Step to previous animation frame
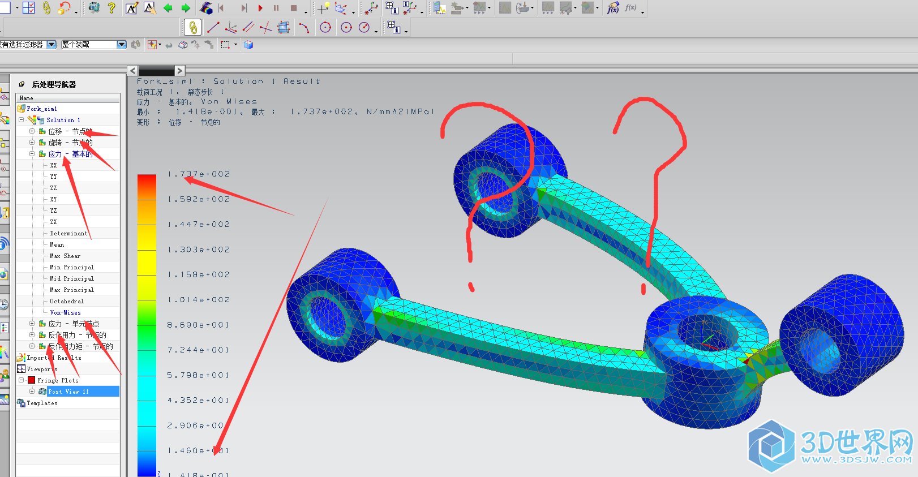The width and height of the screenshot is (918, 477). [x=221, y=8]
